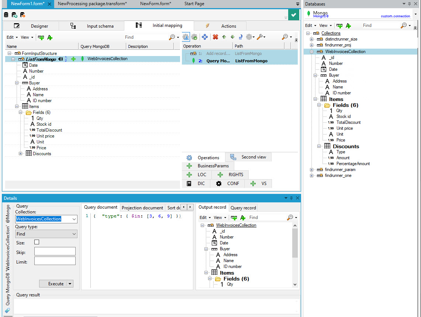
Task: Click the Skip input field
Action: 55,251
